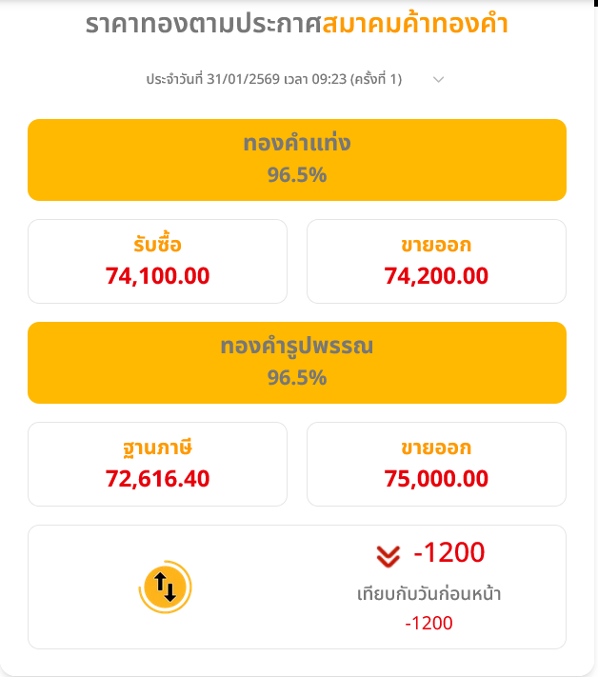Click the ราคาทองตามประกาศ heading text
This screenshot has width=598, height=677.
click(203, 25)
